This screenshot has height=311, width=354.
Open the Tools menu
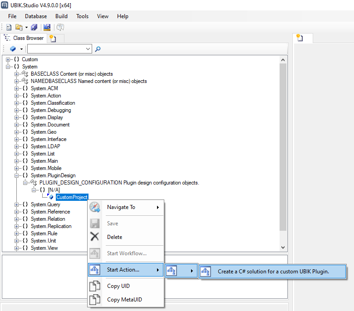coord(82,16)
